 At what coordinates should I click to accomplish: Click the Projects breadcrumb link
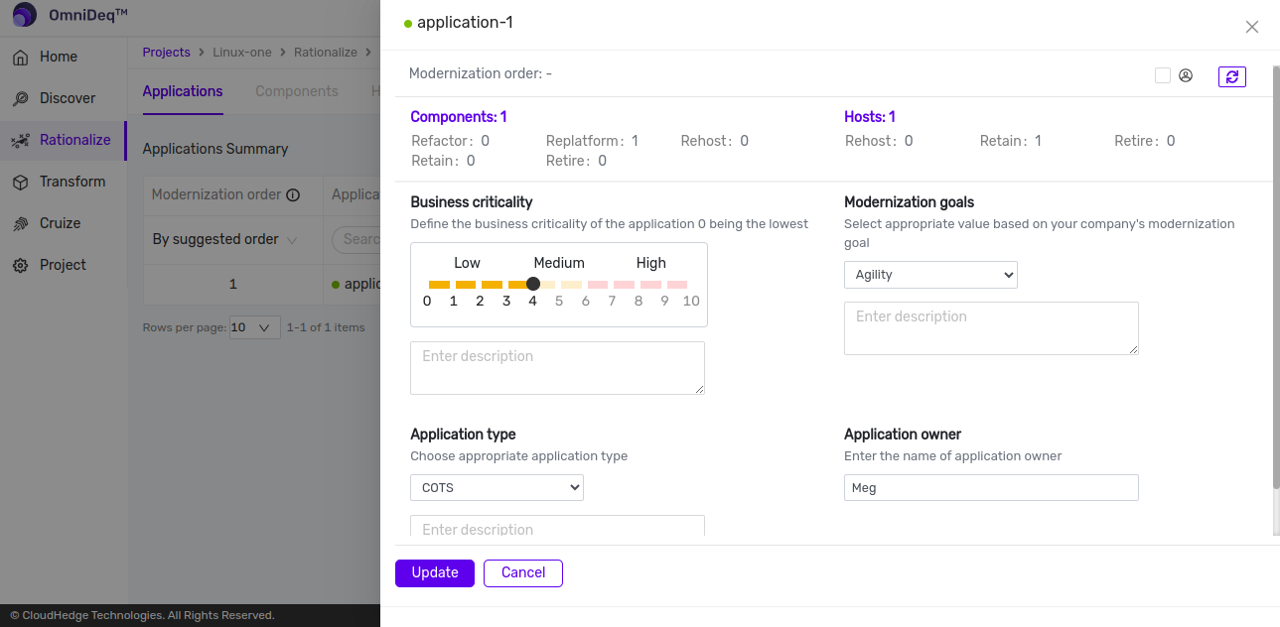[166, 53]
